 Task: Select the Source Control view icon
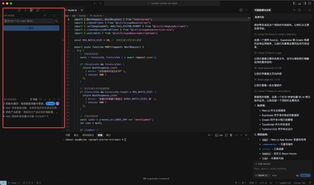(x=32, y=10)
